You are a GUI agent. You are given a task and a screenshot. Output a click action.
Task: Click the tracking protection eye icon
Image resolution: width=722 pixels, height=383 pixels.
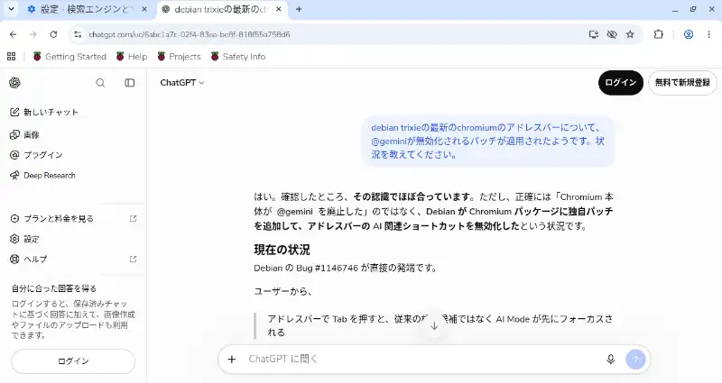612,34
